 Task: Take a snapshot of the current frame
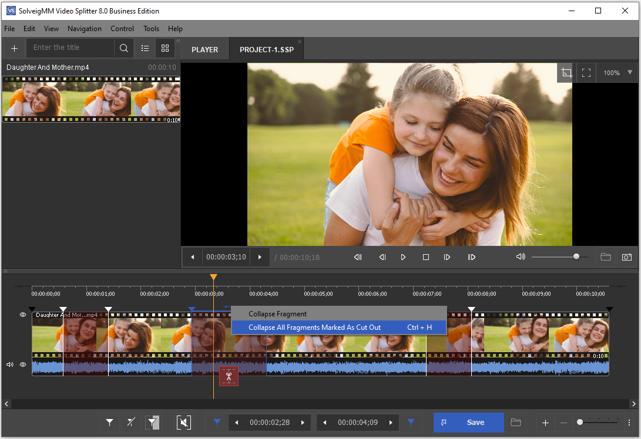point(626,257)
